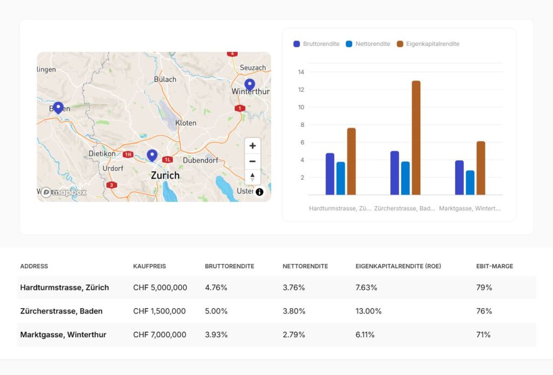Sort table by Bruttorendite column header
Image resolution: width=553 pixels, height=375 pixels.
point(230,266)
